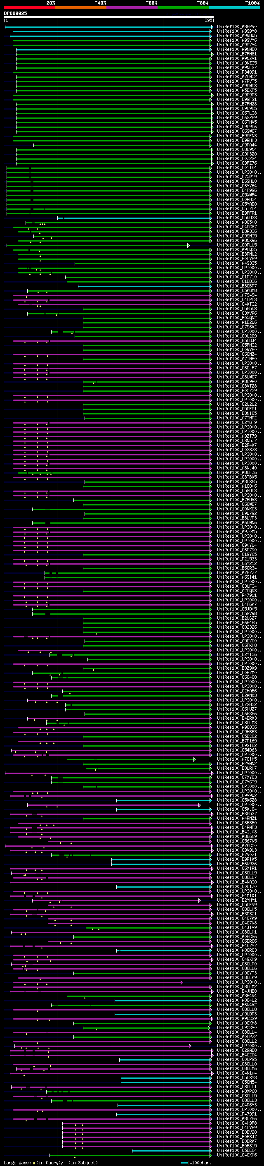Select hit label UniRef100_A9QW58
The width and height of the screenshot is (264, 1166).
coord(237,86)
